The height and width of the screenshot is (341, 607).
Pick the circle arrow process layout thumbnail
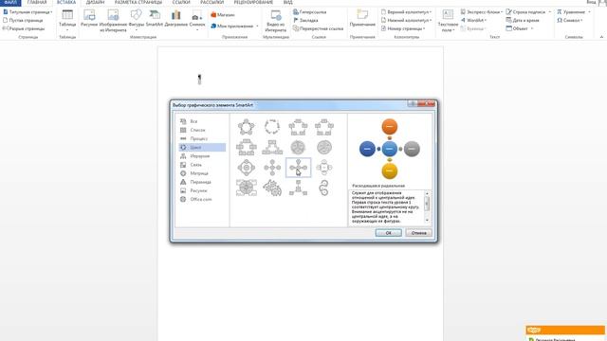324,188
